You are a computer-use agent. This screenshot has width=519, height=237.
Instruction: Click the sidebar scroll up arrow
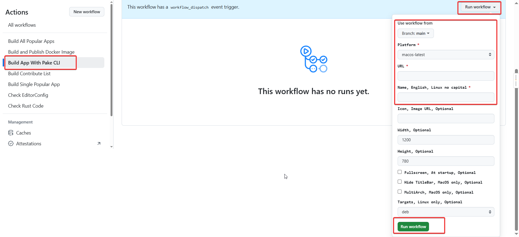(112, 2)
